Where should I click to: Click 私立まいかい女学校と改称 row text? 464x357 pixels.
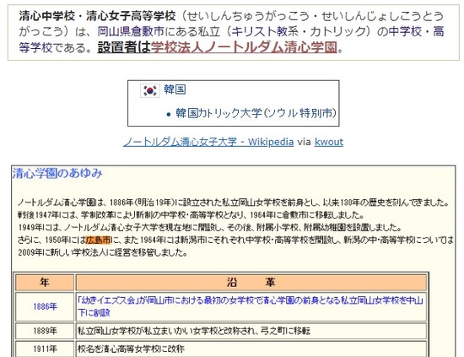pyautogui.click(x=193, y=331)
